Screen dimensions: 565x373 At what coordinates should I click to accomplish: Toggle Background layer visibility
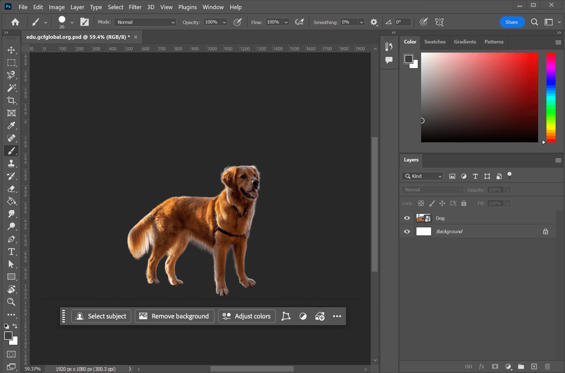coord(407,231)
